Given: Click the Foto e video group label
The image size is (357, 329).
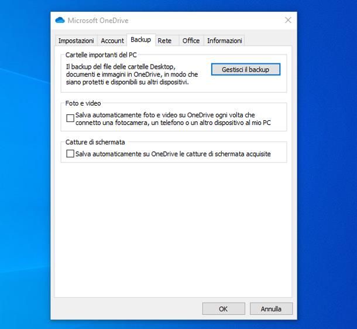Looking at the screenshot, I should (83, 103).
